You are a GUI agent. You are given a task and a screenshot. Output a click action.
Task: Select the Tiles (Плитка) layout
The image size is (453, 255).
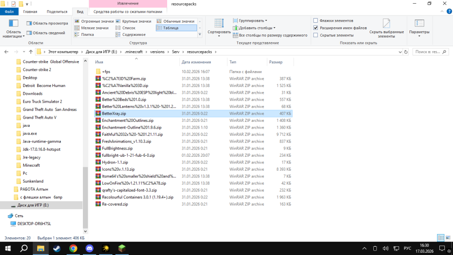[84, 35]
